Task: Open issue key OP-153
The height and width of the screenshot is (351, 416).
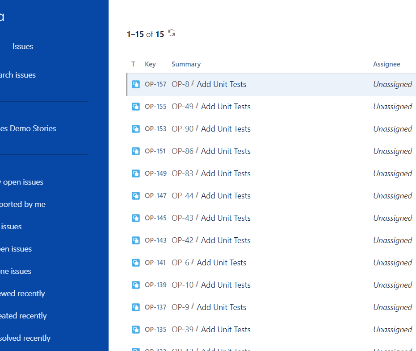Action: (155, 129)
